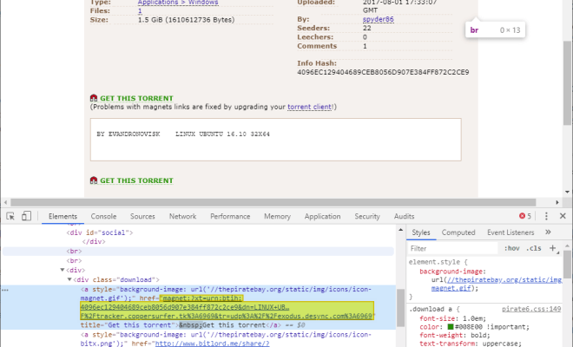The height and width of the screenshot is (347, 573).
Task: Click the styles Filter input field
Action: [453, 248]
